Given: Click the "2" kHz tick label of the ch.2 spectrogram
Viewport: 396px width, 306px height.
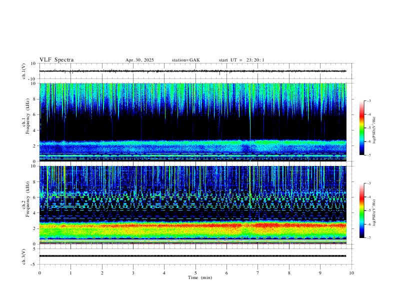Looking at the screenshot, I should (x=35, y=228).
